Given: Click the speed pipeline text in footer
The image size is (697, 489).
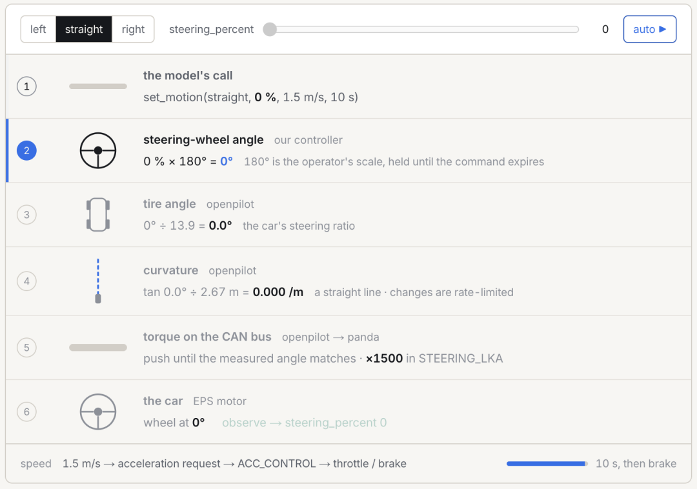Looking at the screenshot, I should click(234, 464).
